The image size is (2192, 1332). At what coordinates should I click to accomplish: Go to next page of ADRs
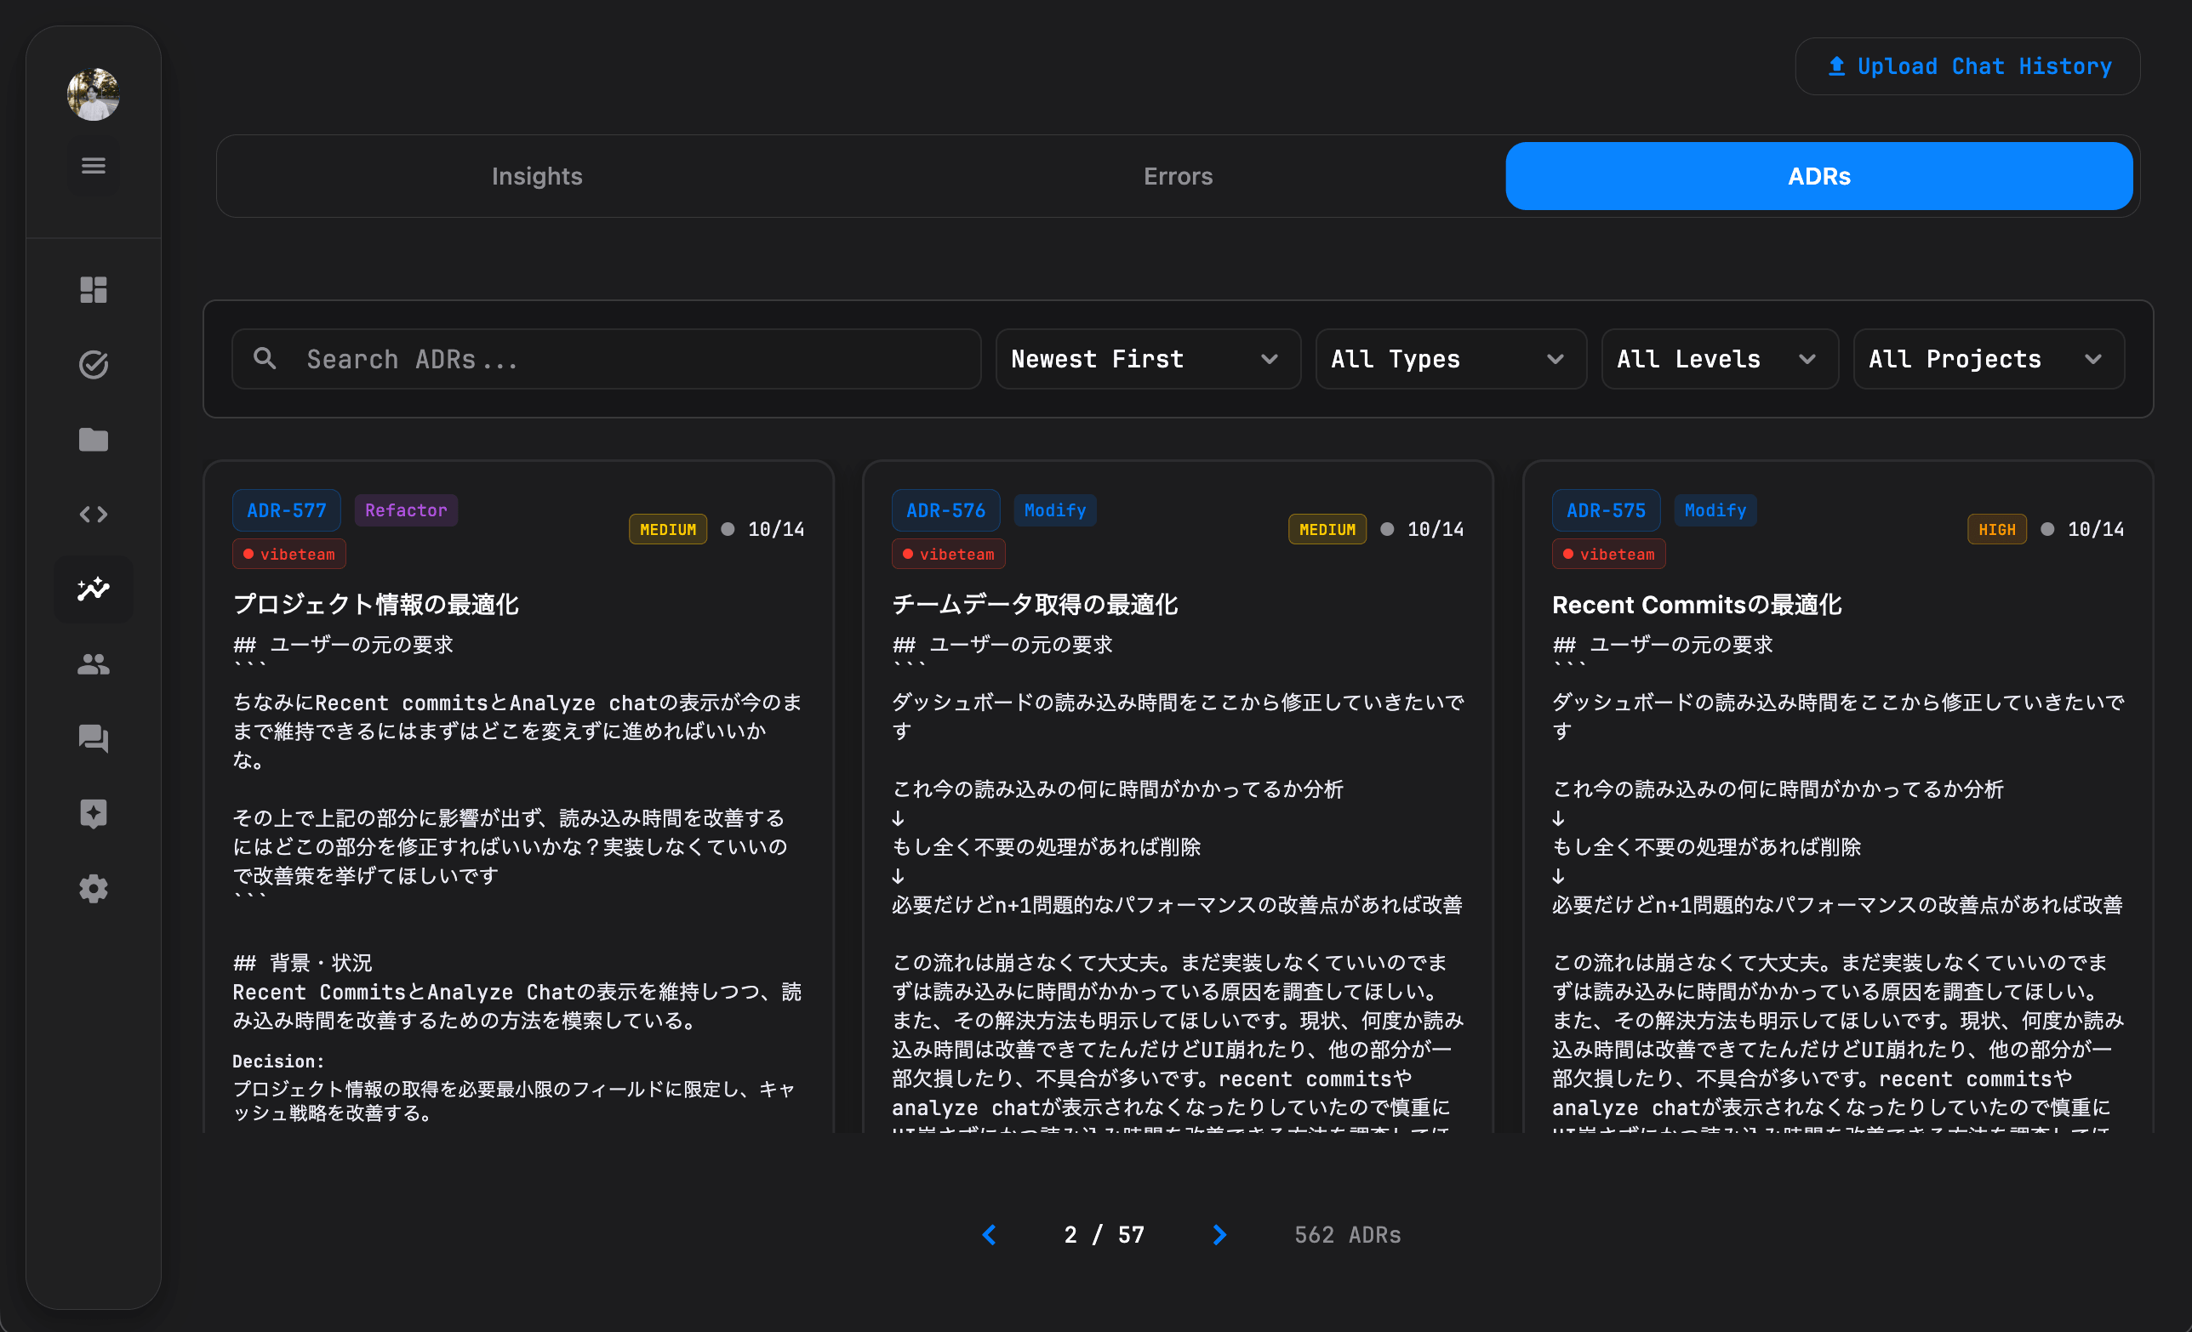tap(1219, 1234)
